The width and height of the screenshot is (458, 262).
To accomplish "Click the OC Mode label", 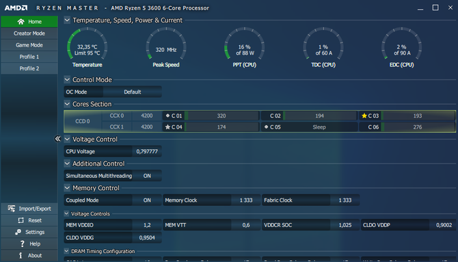I will [77, 92].
